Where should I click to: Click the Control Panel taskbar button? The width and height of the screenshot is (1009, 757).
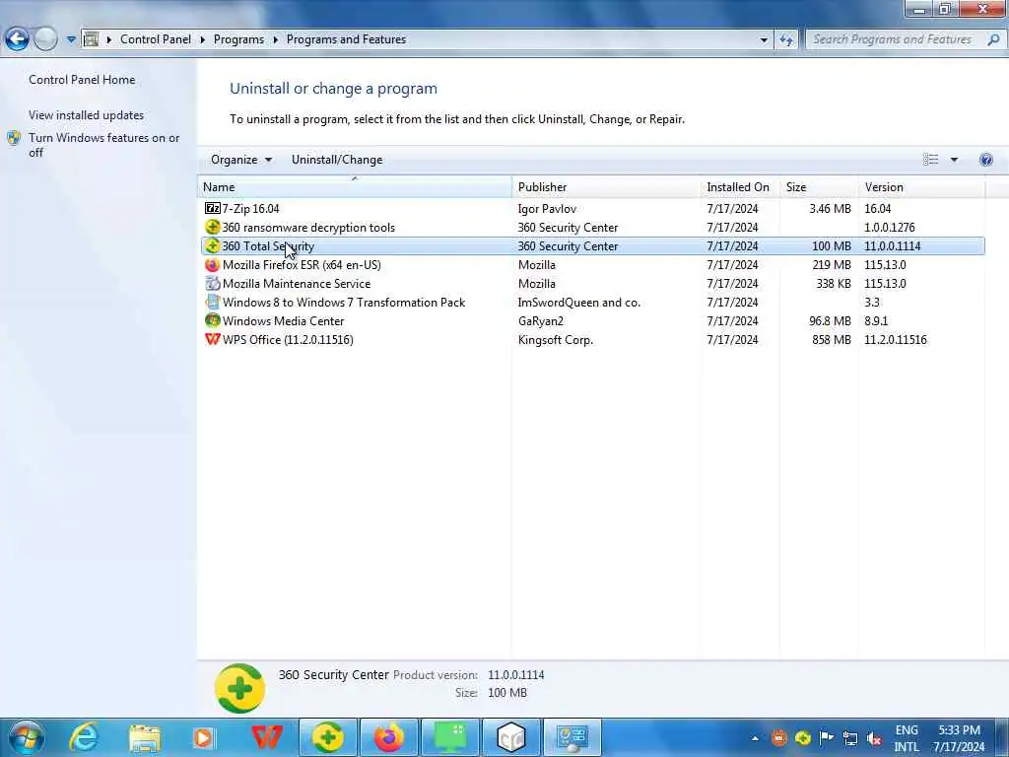pos(572,737)
